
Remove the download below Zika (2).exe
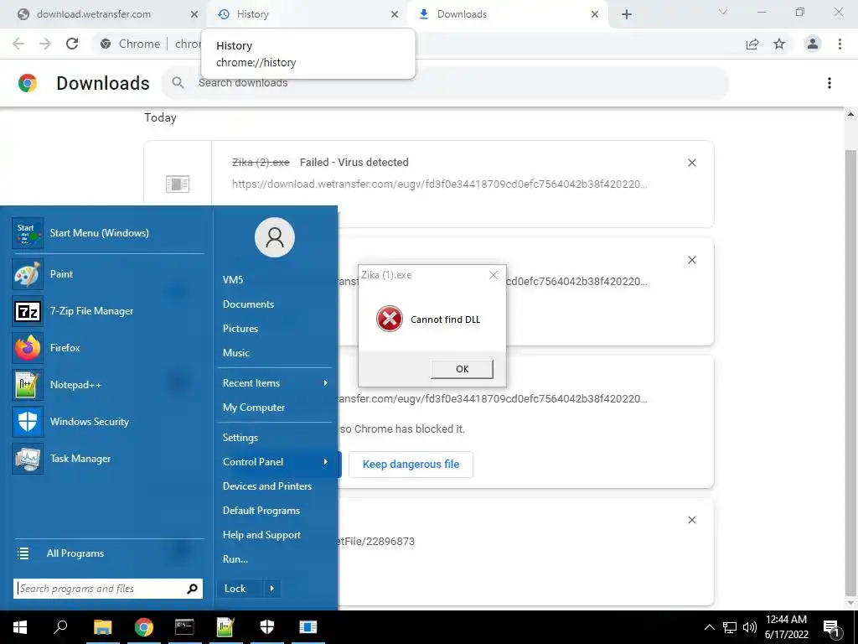click(691, 260)
